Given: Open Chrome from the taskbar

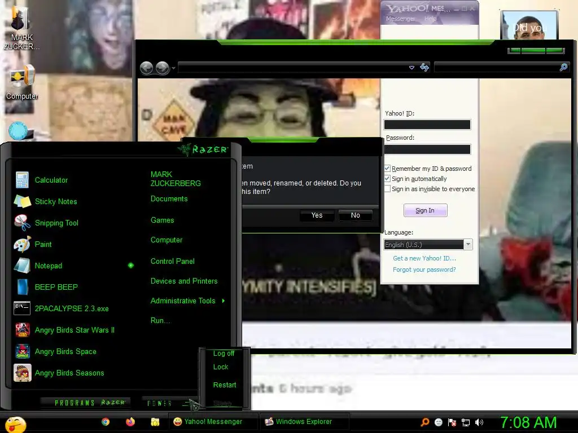Looking at the screenshot, I should click(106, 422).
